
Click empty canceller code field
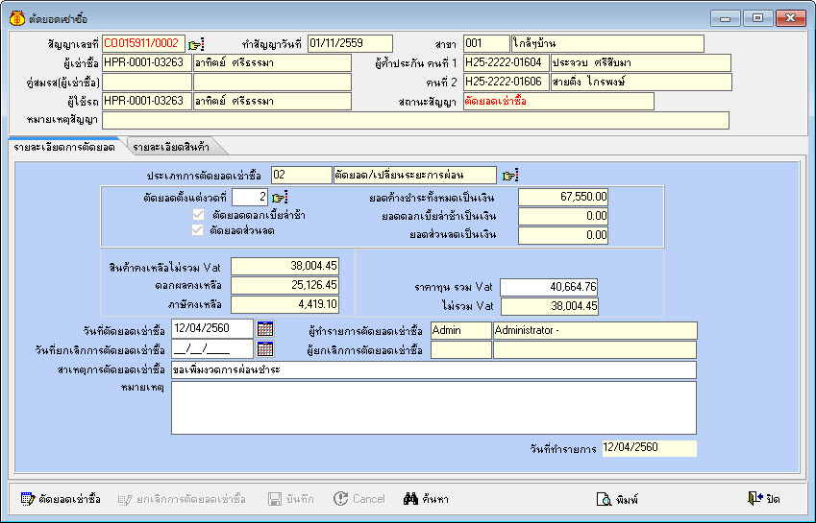461,350
